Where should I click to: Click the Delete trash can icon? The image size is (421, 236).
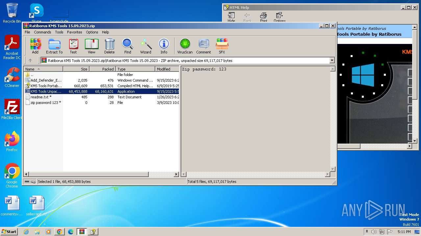(x=110, y=46)
